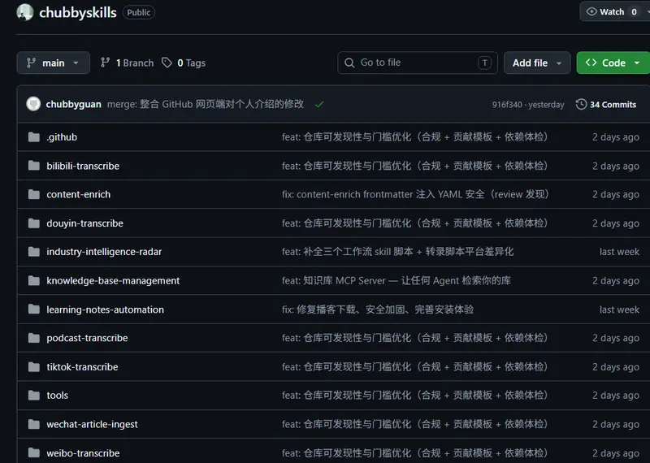650x463 pixels.
Task: Open the green Code dropdown
Action: coord(613,63)
